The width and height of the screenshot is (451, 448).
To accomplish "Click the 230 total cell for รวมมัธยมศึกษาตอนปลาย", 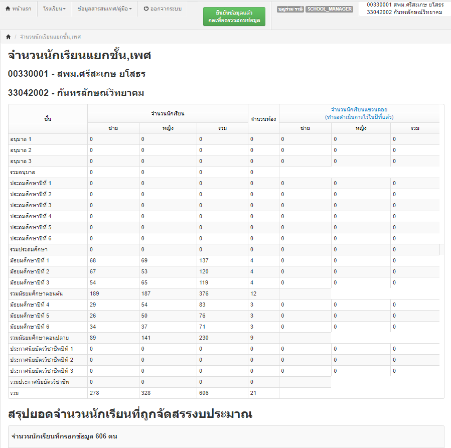I will click(x=205, y=338).
